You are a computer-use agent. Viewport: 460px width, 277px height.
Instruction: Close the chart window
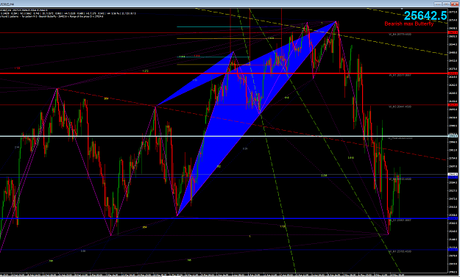tap(454, 4)
